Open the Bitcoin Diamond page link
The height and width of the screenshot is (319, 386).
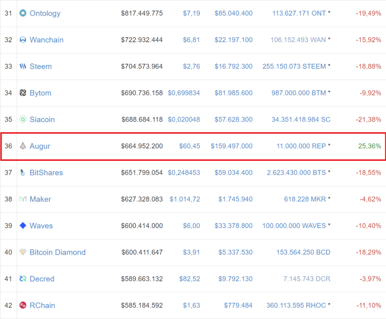(x=58, y=252)
